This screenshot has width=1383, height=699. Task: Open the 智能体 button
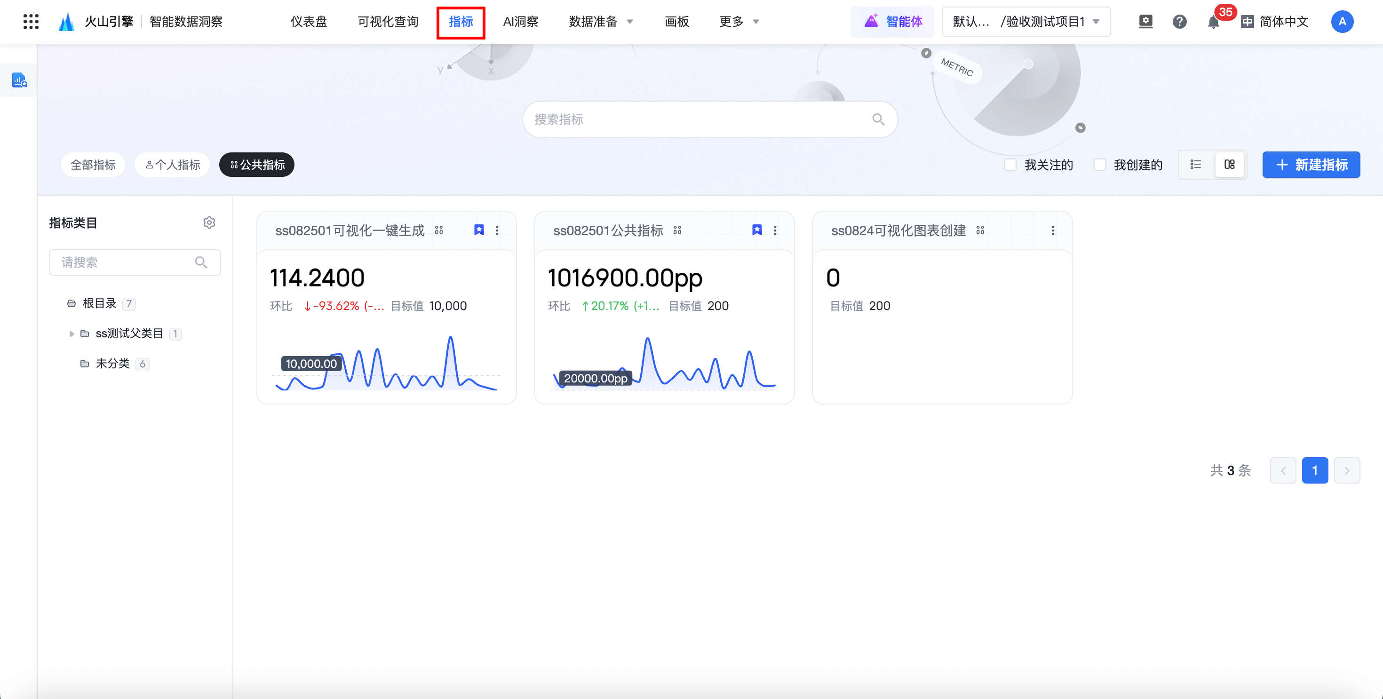click(x=892, y=22)
